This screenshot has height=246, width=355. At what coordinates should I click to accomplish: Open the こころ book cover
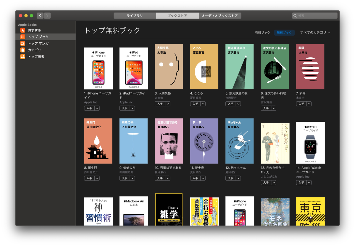tap(204, 67)
